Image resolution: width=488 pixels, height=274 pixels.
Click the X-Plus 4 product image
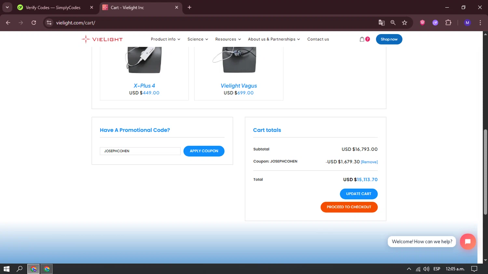click(144, 60)
